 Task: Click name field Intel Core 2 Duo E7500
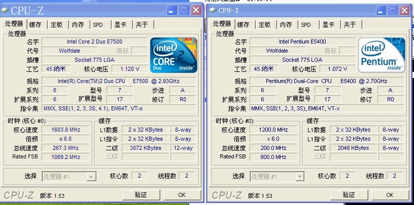pos(95,42)
